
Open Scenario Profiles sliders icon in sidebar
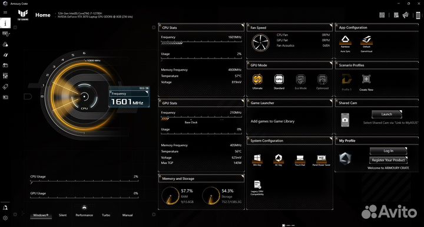(x=5, y=76)
